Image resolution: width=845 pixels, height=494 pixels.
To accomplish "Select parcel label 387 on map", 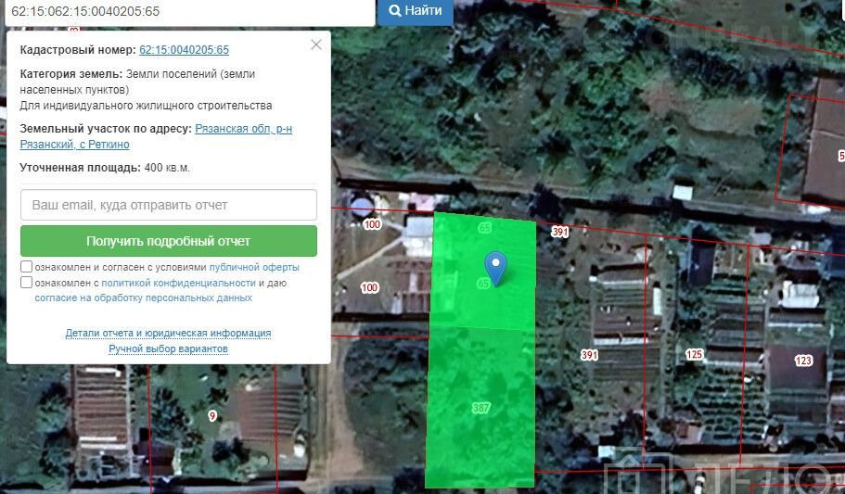I will [x=480, y=408].
